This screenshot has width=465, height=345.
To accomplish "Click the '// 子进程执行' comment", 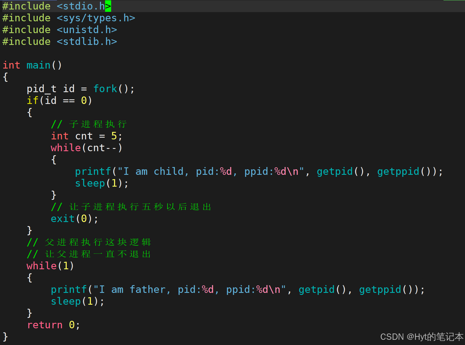I will (89, 124).
